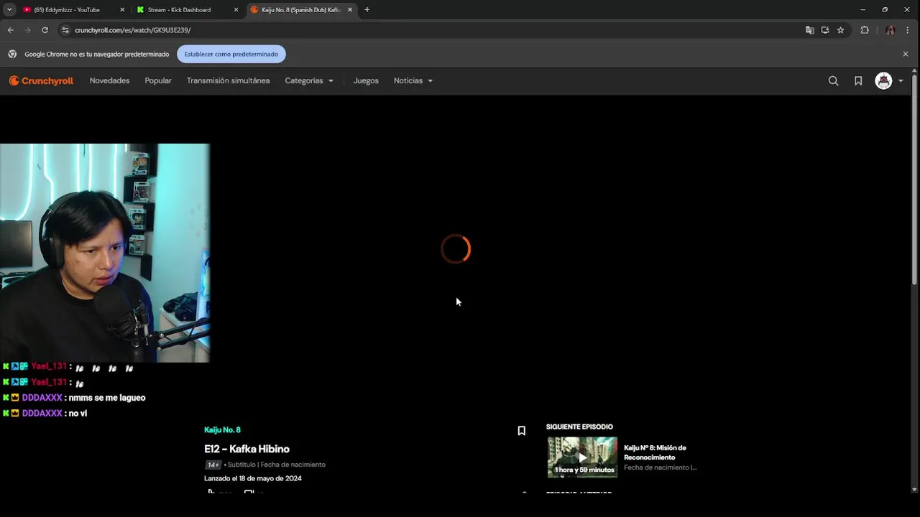Open the Crunchyroll watchlist bookmark in header
This screenshot has width=920, height=517.
pos(858,81)
